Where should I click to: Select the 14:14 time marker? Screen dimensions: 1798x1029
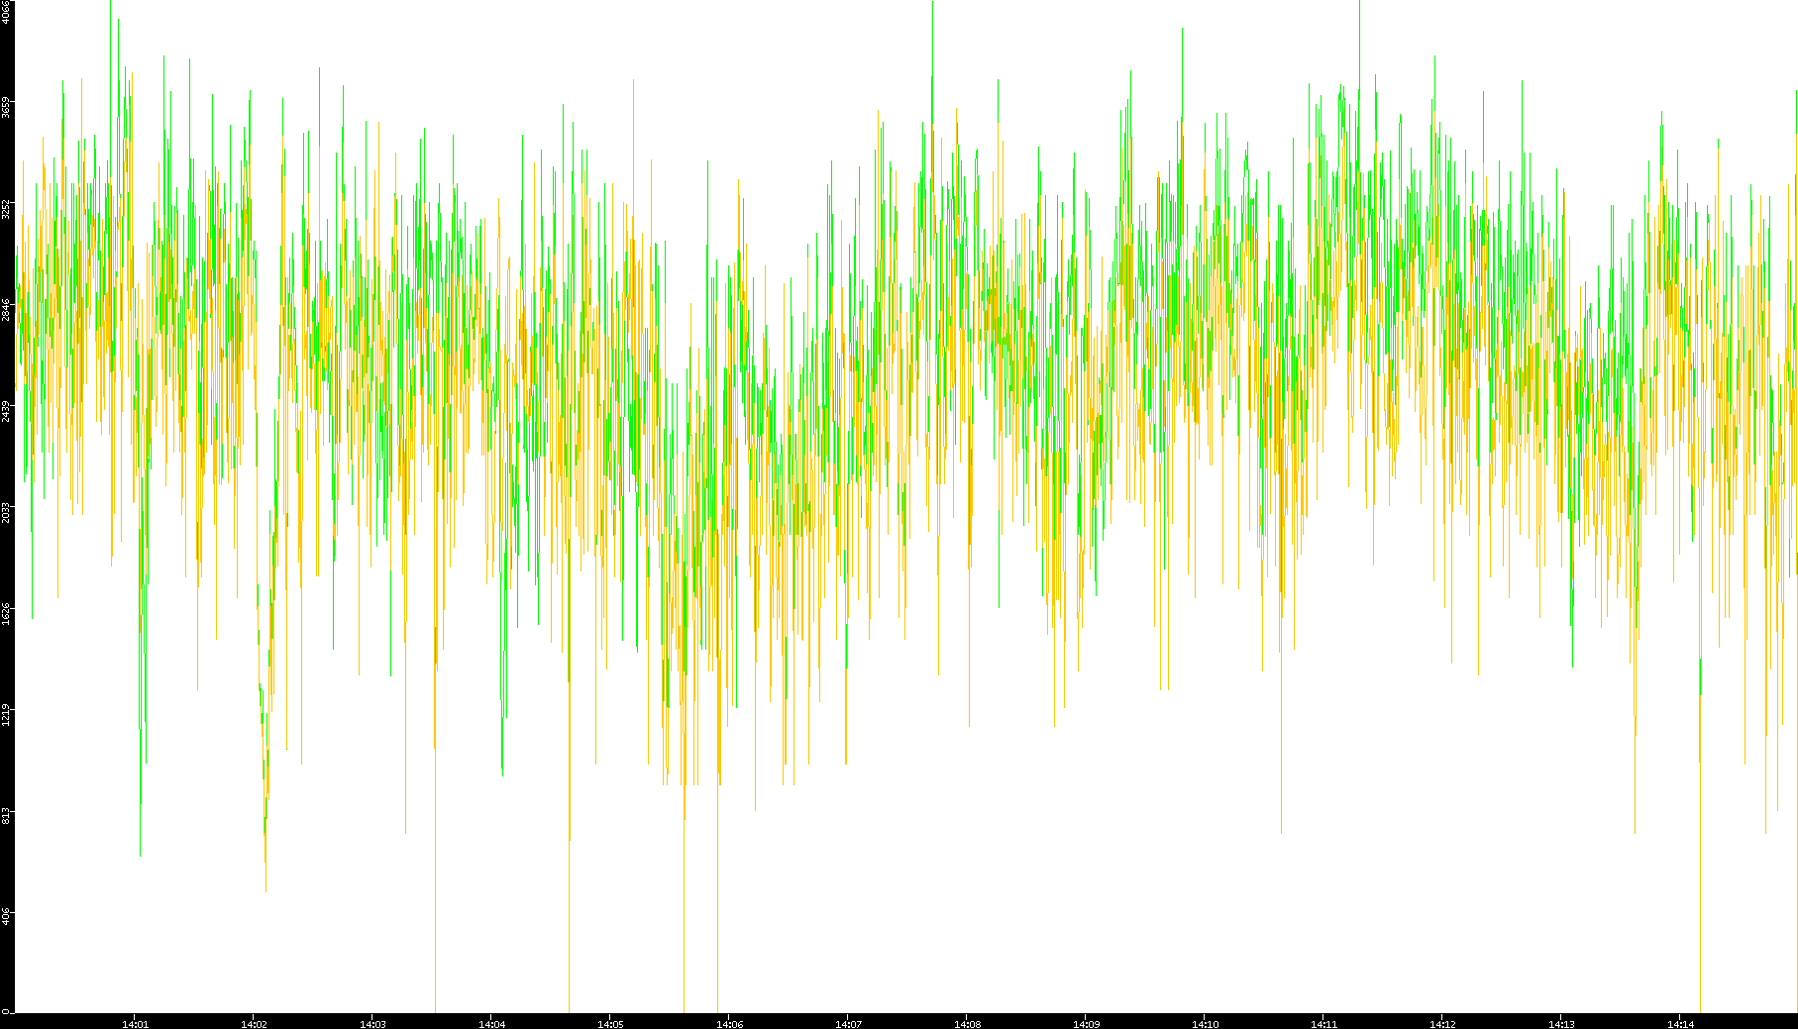tap(1681, 1024)
